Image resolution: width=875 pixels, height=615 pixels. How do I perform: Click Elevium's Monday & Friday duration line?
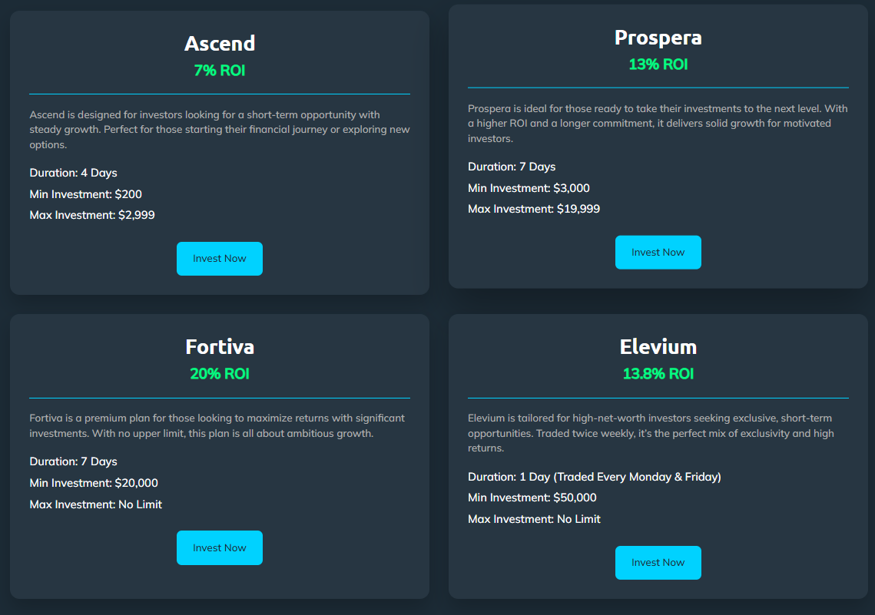pos(594,477)
